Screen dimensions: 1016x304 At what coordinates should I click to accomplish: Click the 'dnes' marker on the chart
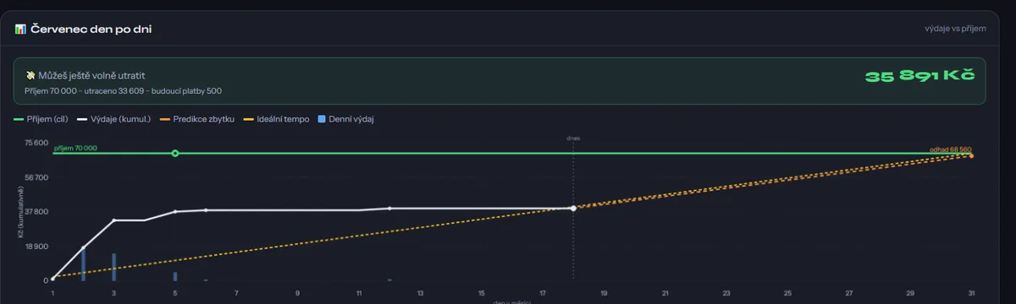(573, 138)
